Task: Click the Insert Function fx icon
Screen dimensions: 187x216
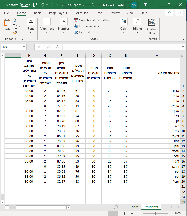Action: coord(57,47)
